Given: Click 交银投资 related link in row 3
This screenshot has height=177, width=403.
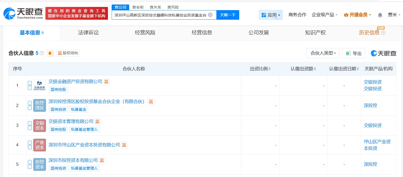Looking at the screenshot, I should [x=373, y=125].
